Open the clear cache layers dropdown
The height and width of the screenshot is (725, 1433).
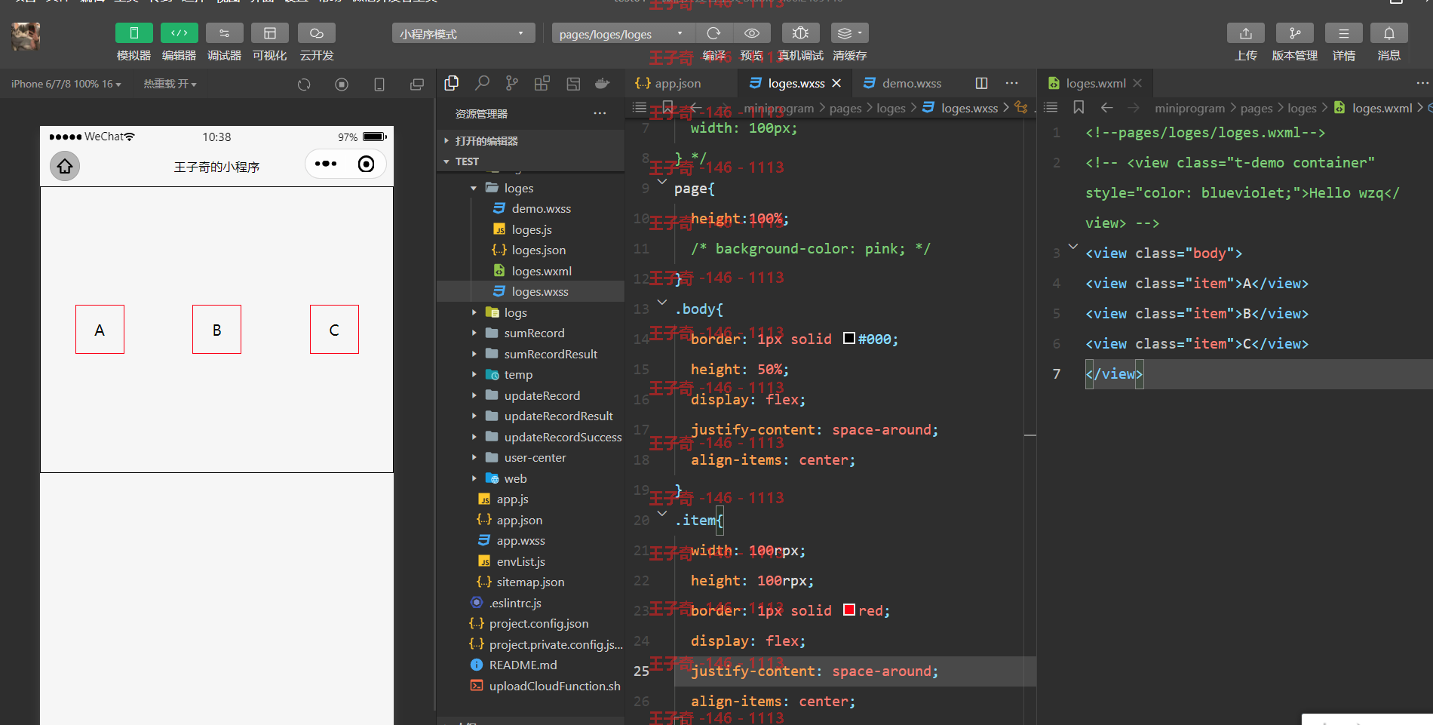(850, 33)
